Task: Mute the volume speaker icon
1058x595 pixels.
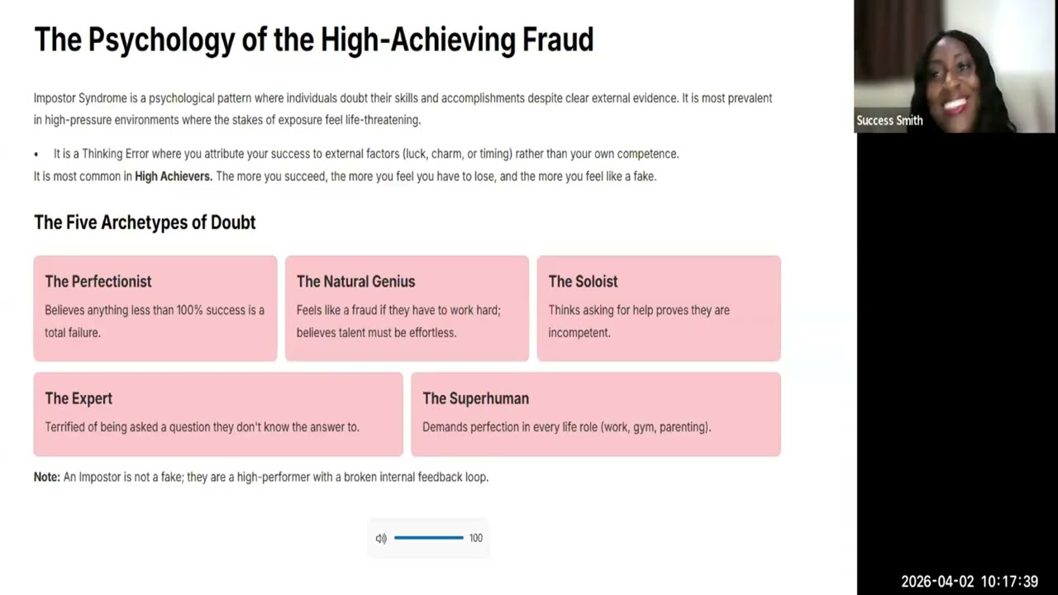Action: [x=381, y=539]
